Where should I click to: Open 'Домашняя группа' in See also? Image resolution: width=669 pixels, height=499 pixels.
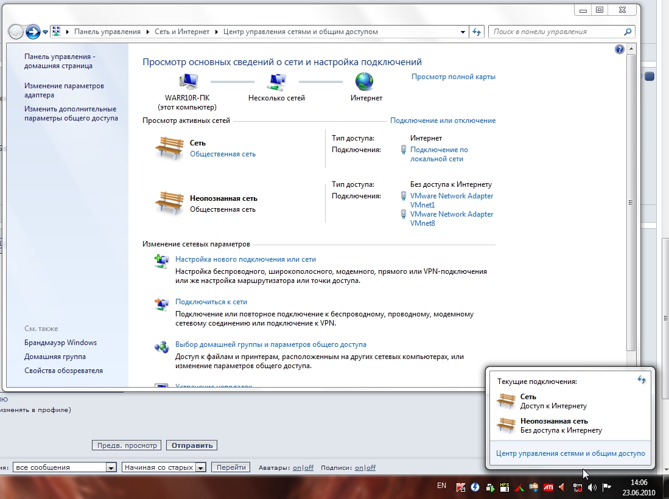[55, 357]
